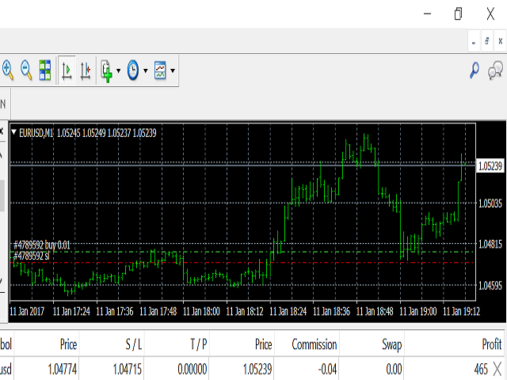Image resolution: width=507 pixels, height=380 pixels.
Task: Click the Periods clock icon
Action: pos(132,70)
